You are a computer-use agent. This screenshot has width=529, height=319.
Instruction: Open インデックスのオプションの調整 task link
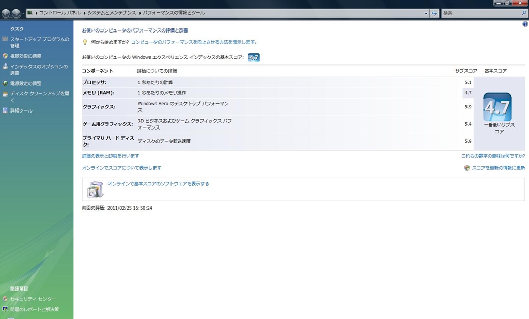39,70
